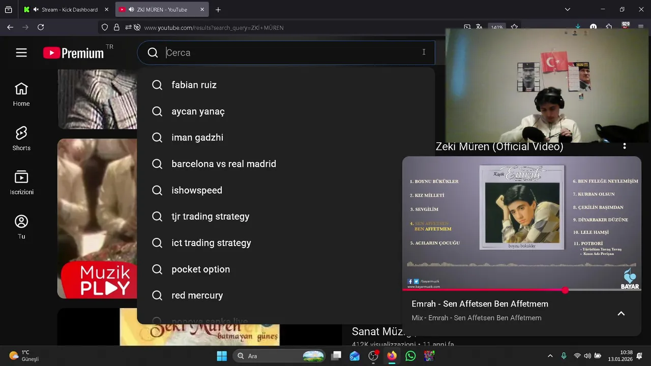Open 'Mix - Emrah - Sen Affetsen Ben Affetmem' playlist
The image size is (651, 366).
point(477,318)
